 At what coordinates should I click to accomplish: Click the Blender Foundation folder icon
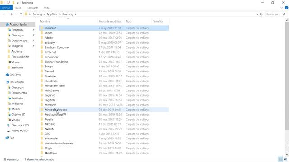point(42,62)
